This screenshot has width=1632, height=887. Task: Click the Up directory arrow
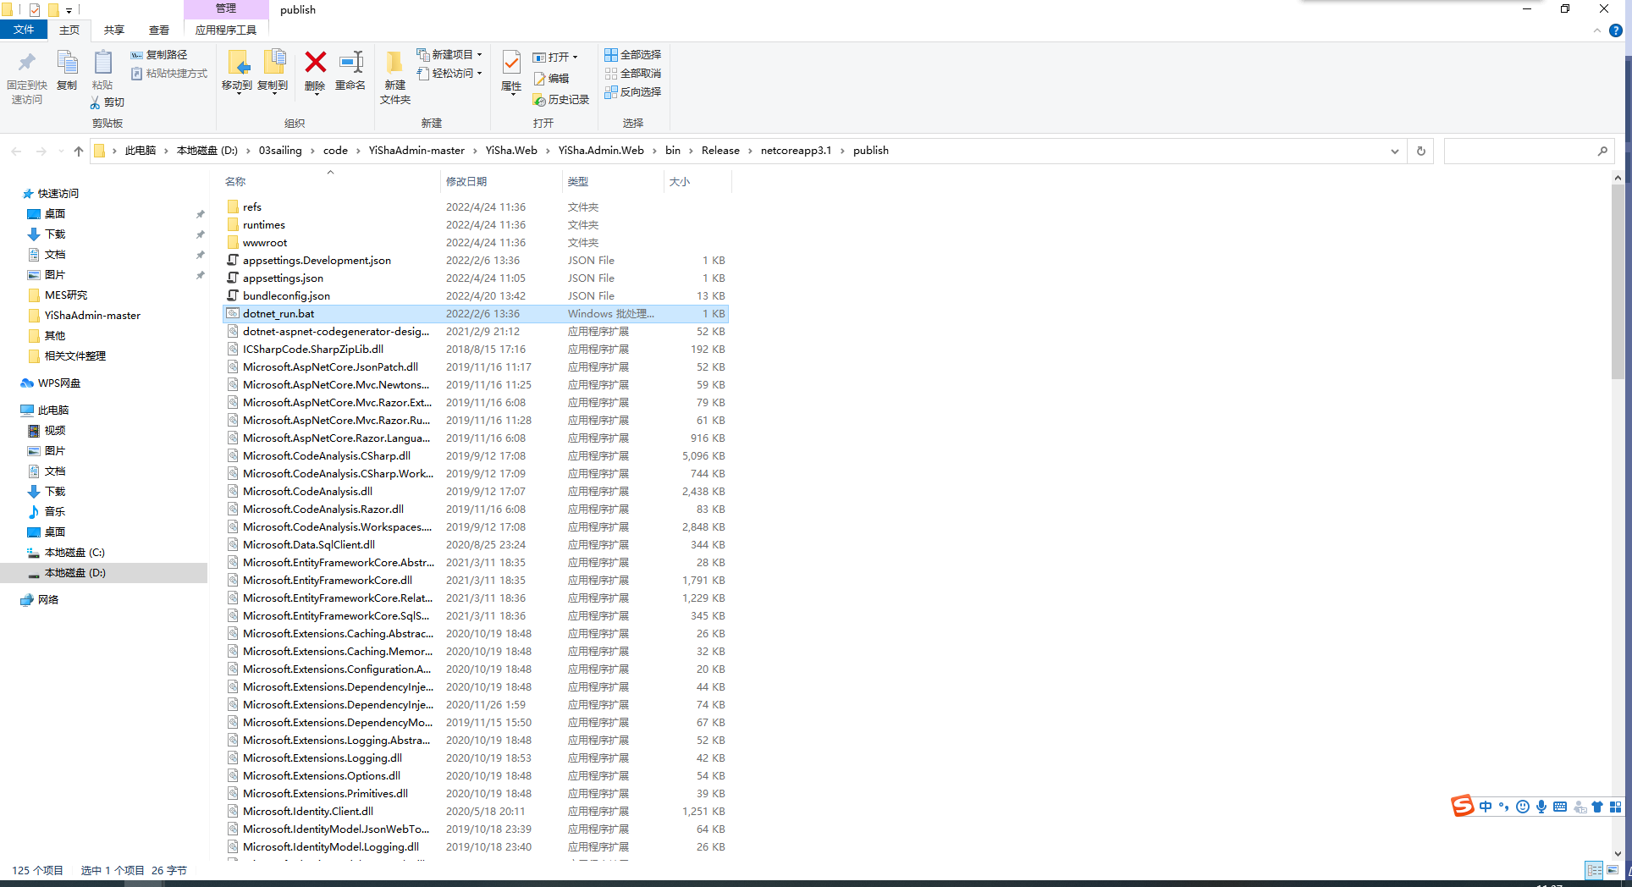click(x=79, y=152)
